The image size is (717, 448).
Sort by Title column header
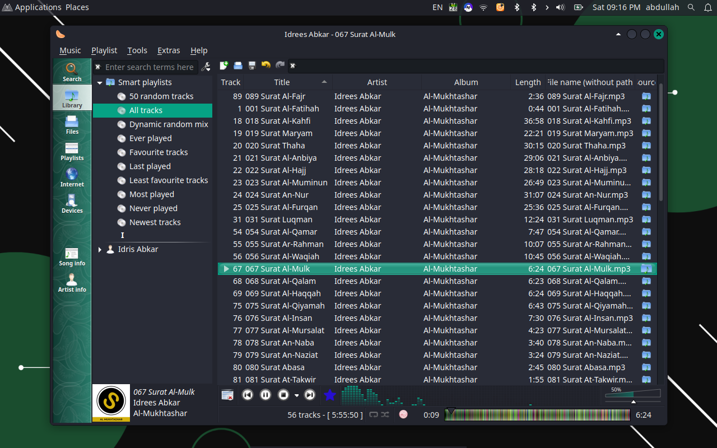click(287, 82)
